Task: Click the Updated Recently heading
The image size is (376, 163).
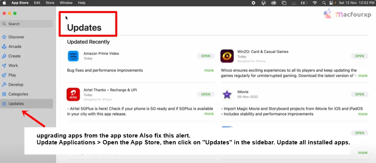Action: tap(88, 42)
